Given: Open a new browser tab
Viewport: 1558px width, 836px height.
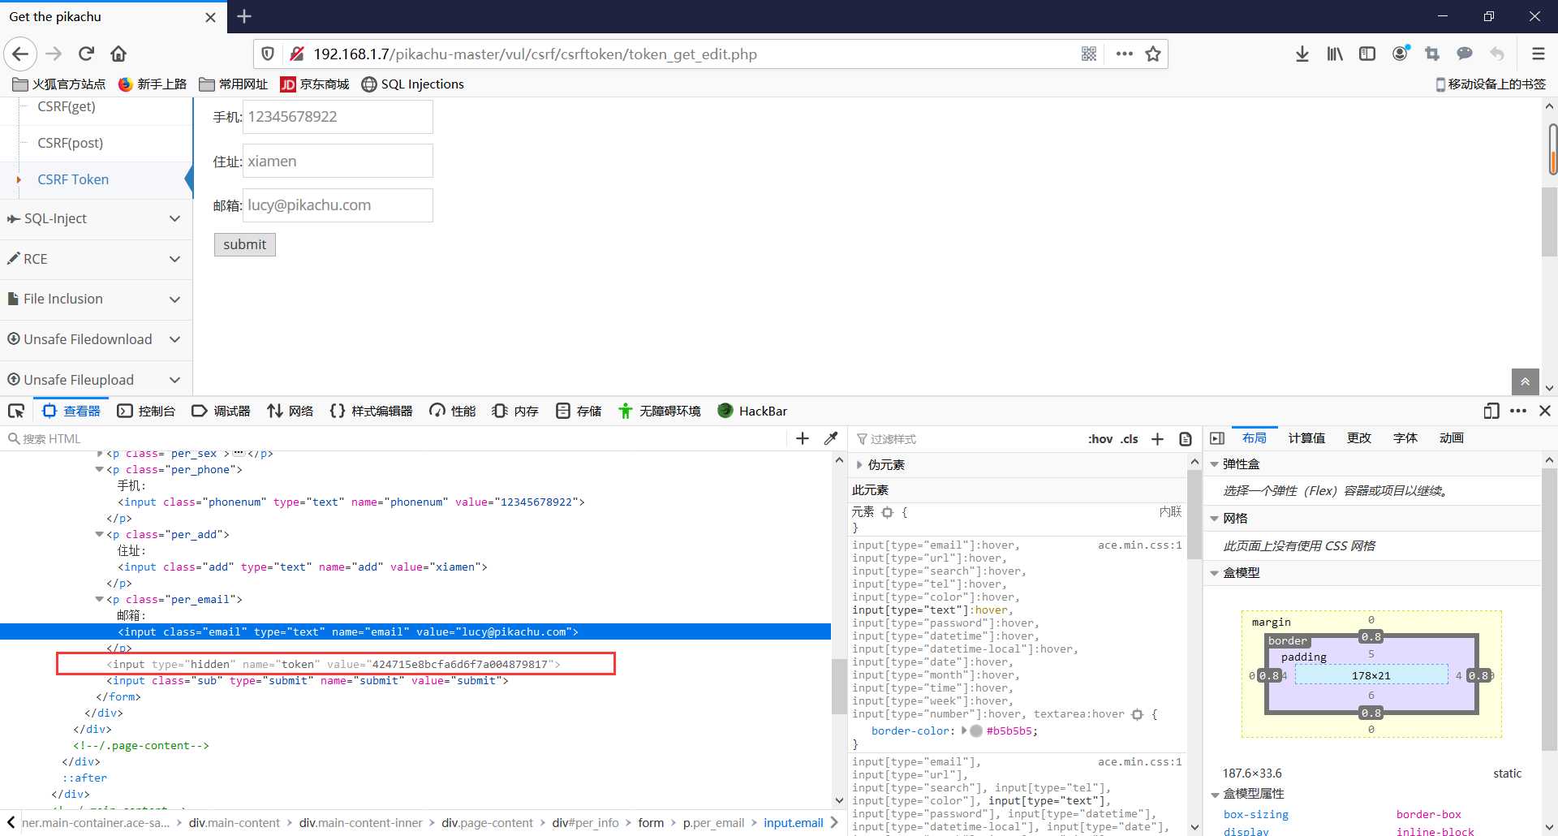Looking at the screenshot, I should click(x=244, y=16).
